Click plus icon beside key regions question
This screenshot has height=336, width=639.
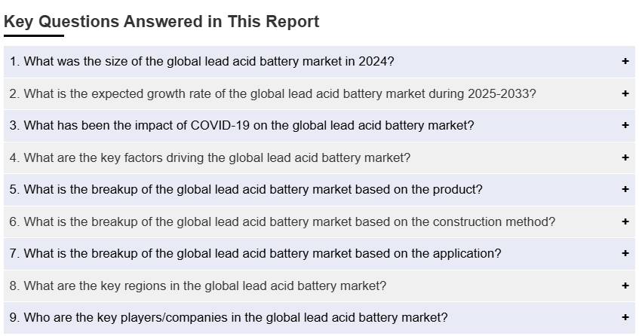click(x=625, y=286)
